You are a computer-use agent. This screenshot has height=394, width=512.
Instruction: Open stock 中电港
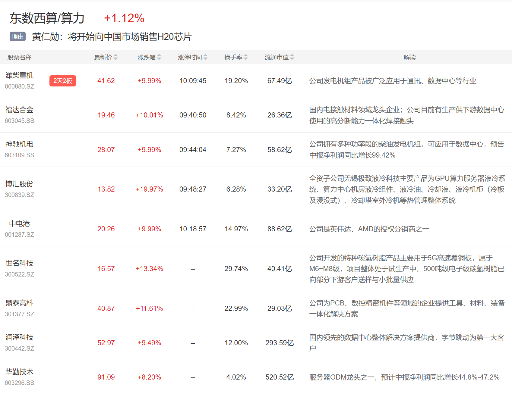19,224
